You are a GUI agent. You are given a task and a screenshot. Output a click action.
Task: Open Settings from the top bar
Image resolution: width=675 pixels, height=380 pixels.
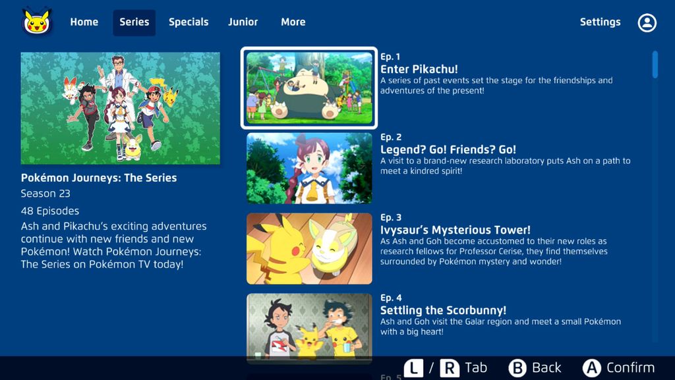click(600, 22)
